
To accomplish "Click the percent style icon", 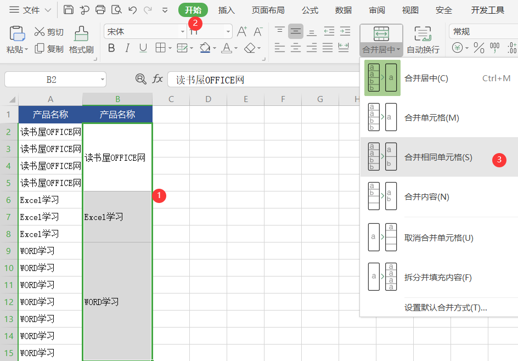I will coord(479,48).
